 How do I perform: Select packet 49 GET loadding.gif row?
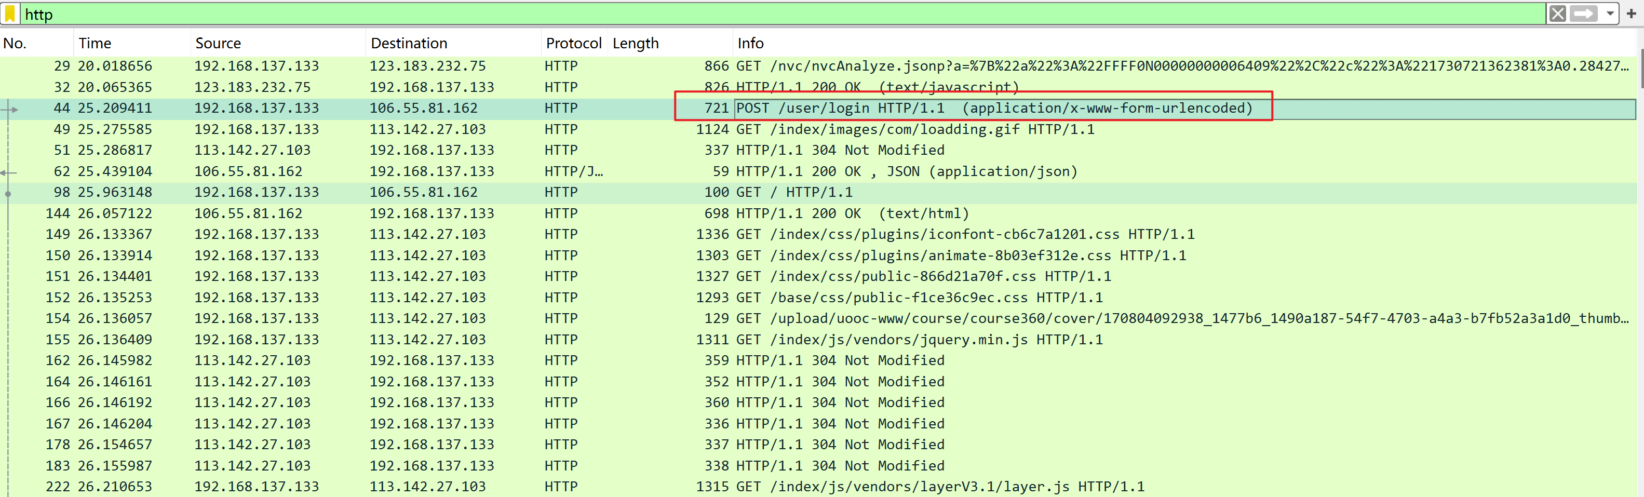[817, 129]
